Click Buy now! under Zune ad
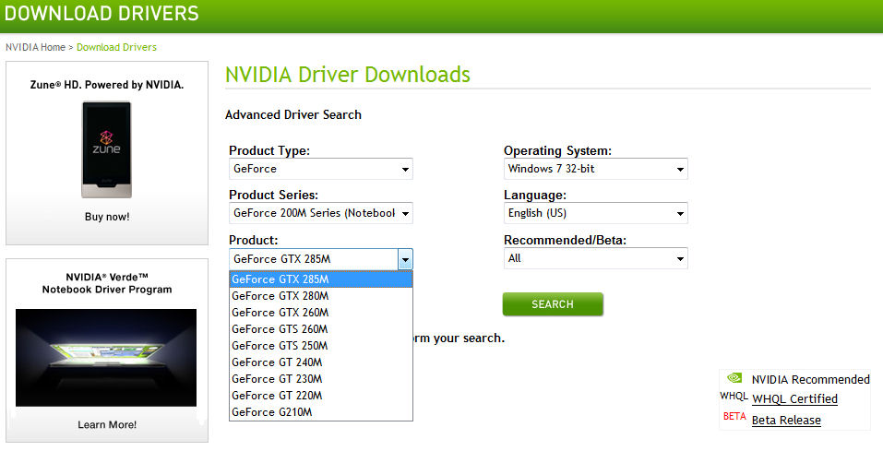The width and height of the screenshot is (883, 451). tap(107, 217)
